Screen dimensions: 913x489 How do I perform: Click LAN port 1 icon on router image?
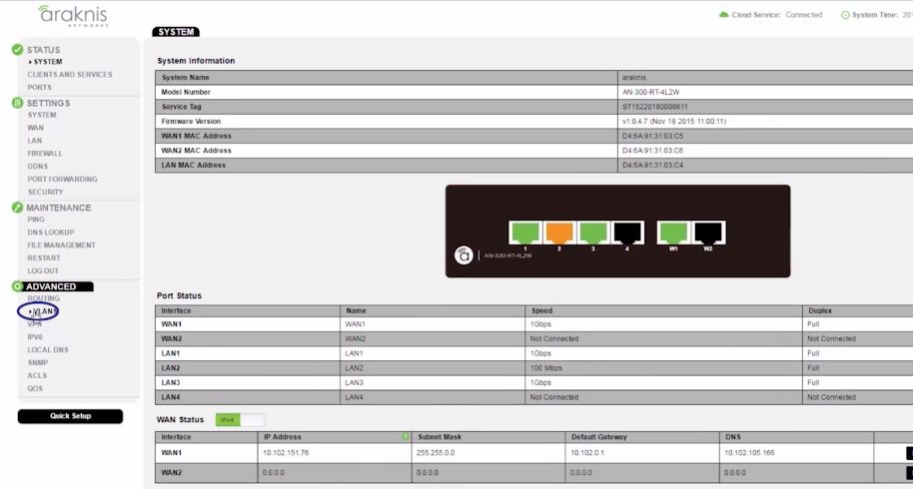(525, 233)
